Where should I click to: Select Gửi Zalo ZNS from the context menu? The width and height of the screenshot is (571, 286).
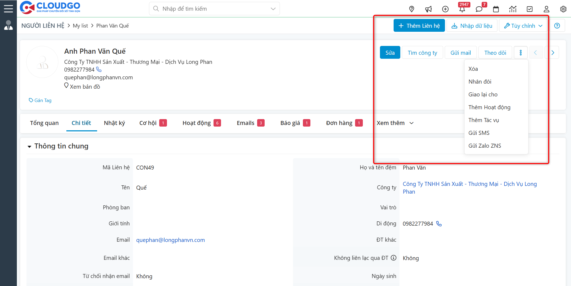click(x=485, y=146)
